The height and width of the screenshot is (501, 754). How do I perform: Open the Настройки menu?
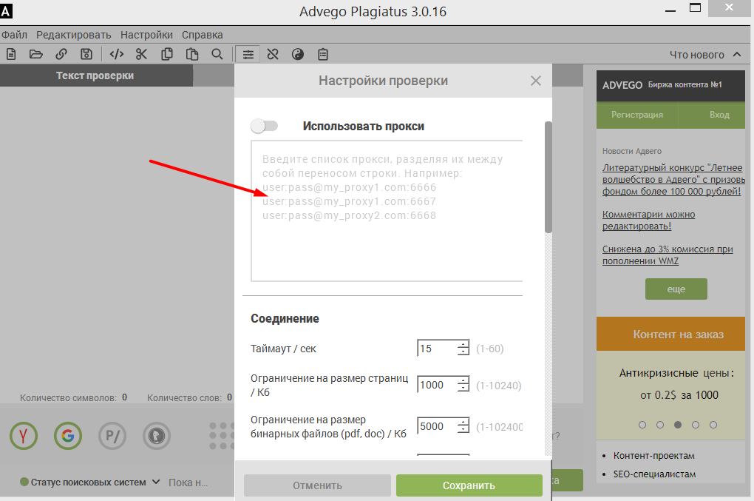(x=146, y=35)
